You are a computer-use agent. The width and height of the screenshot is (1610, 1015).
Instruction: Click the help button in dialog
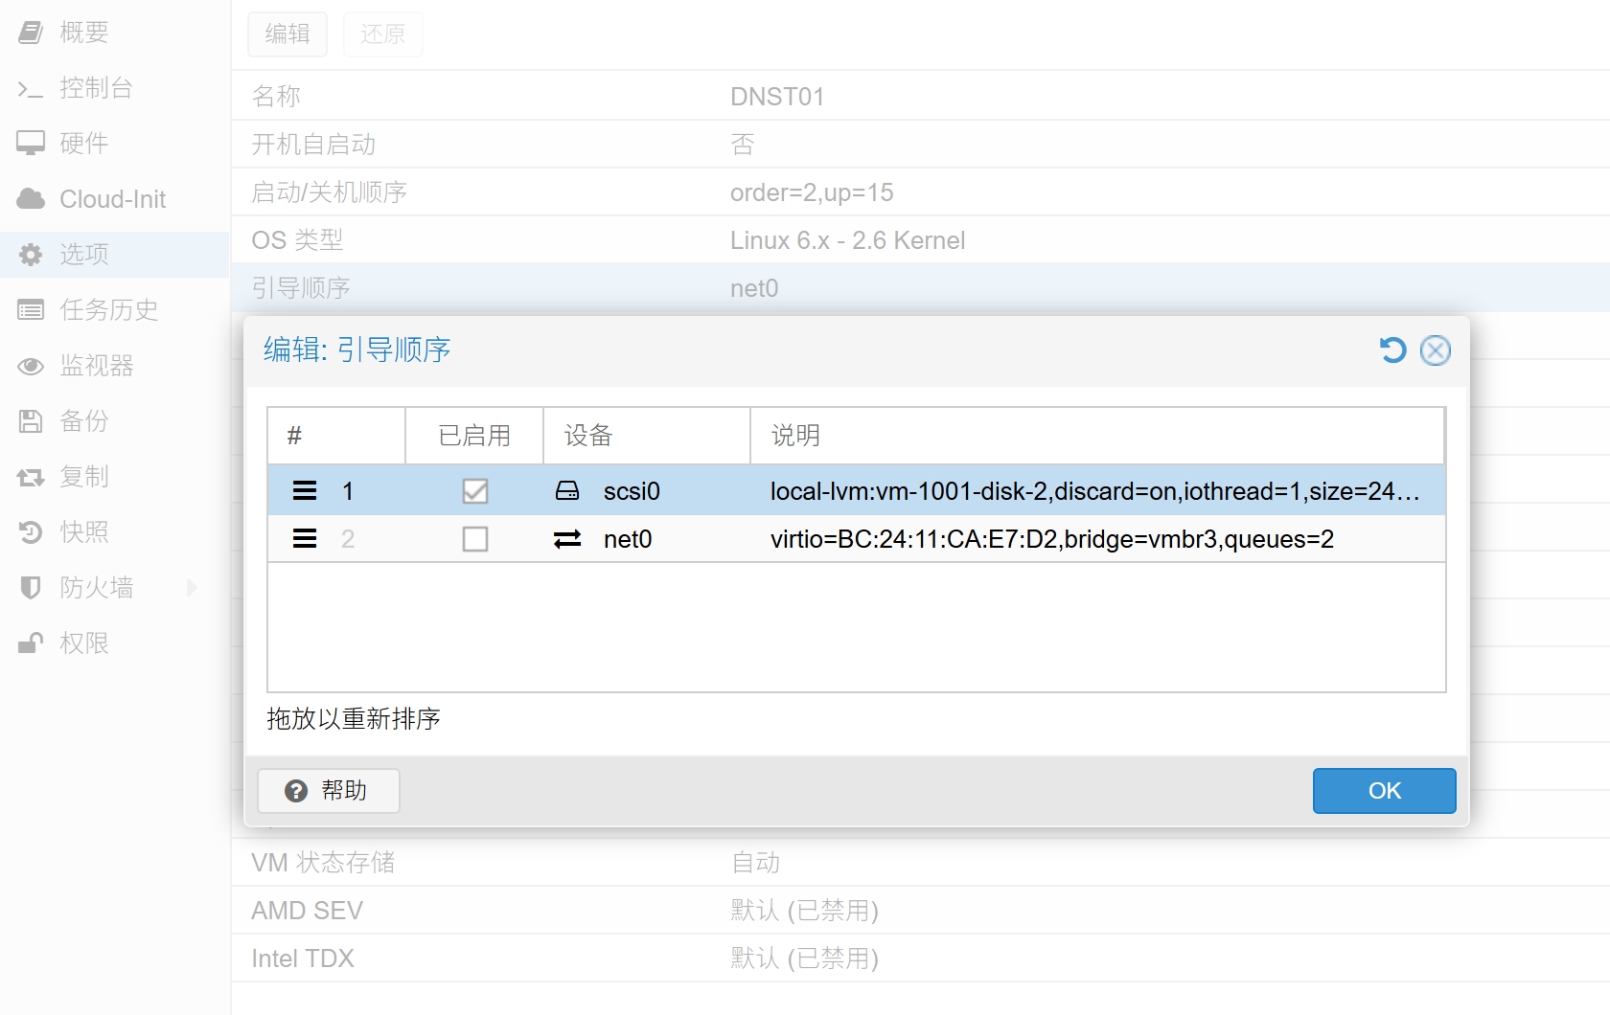click(328, 791)
